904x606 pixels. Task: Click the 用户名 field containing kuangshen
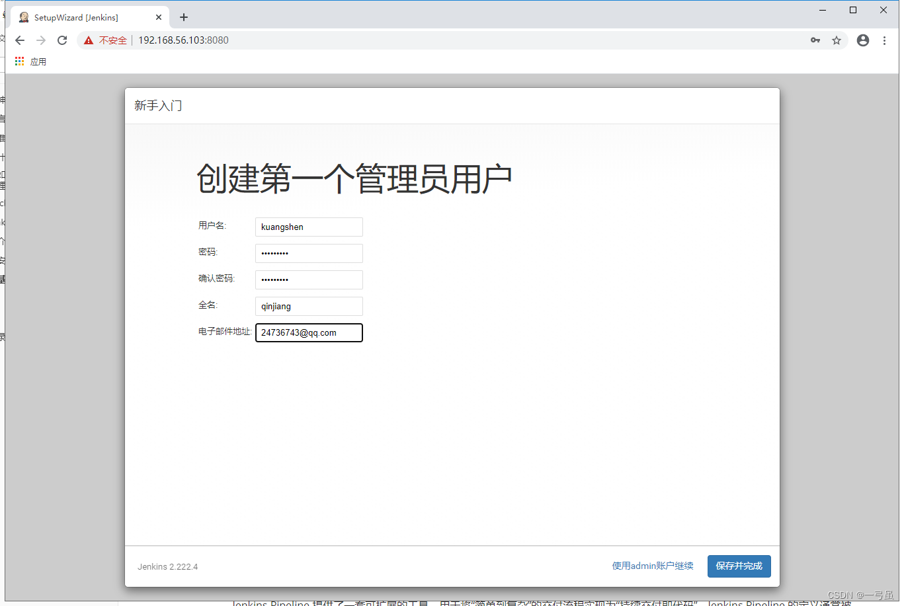[309, 227]
